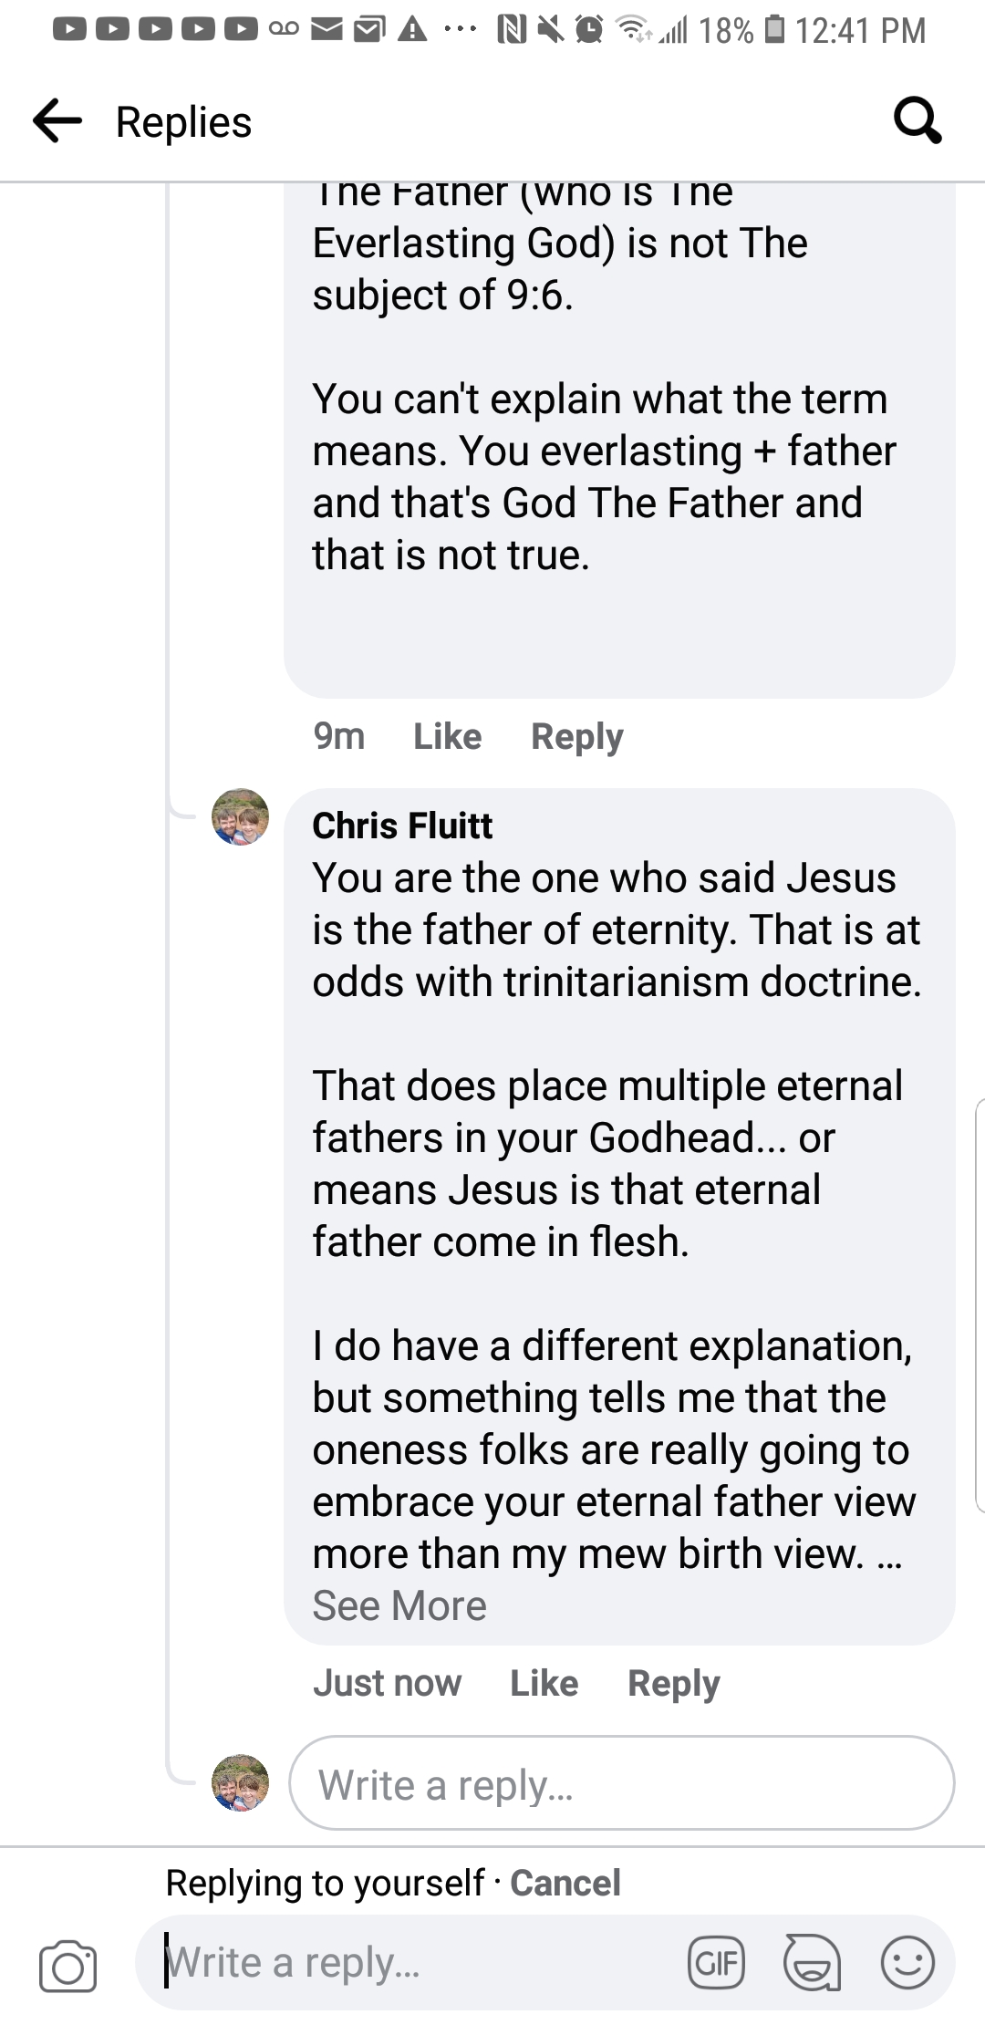This screenshot has width=985, height=2025.
Task: Tap the outlined Write a reply box
Action: 621,1784
